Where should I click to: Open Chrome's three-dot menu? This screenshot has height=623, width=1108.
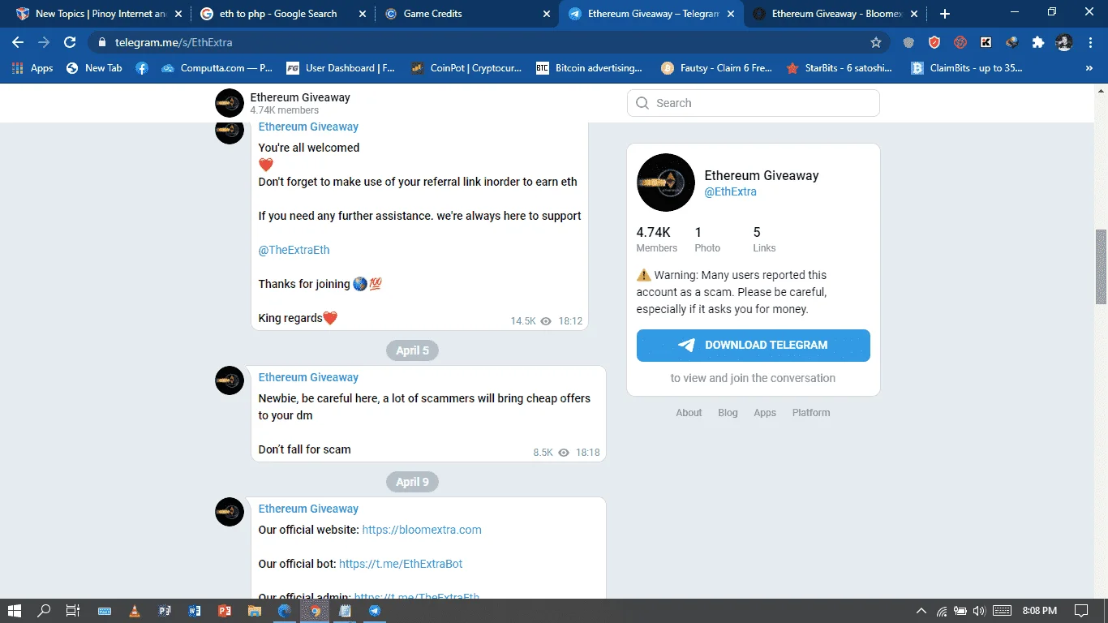click(x=1090, y=42)
